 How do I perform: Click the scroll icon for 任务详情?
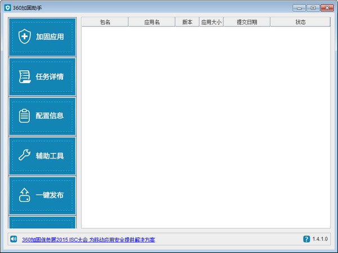click(x=24, y=76)
